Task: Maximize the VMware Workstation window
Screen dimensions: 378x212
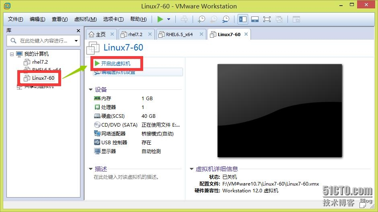Action: pos(352,5)
